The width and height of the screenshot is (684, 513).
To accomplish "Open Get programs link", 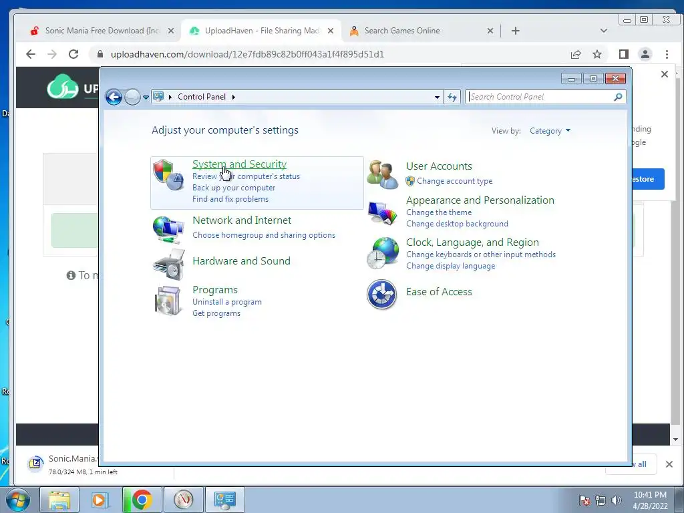I will tap(216, 313).
